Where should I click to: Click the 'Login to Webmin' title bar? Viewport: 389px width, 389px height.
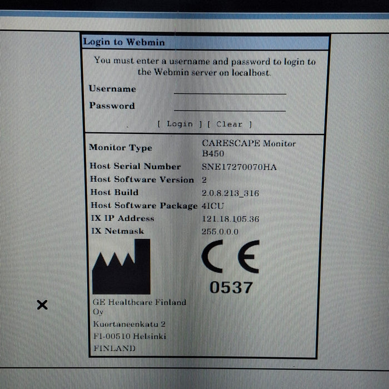206,42
